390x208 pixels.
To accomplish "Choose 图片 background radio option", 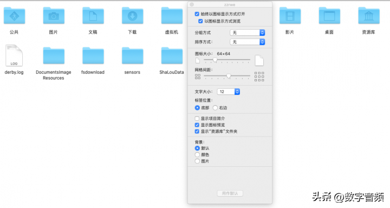I will 197,161.
